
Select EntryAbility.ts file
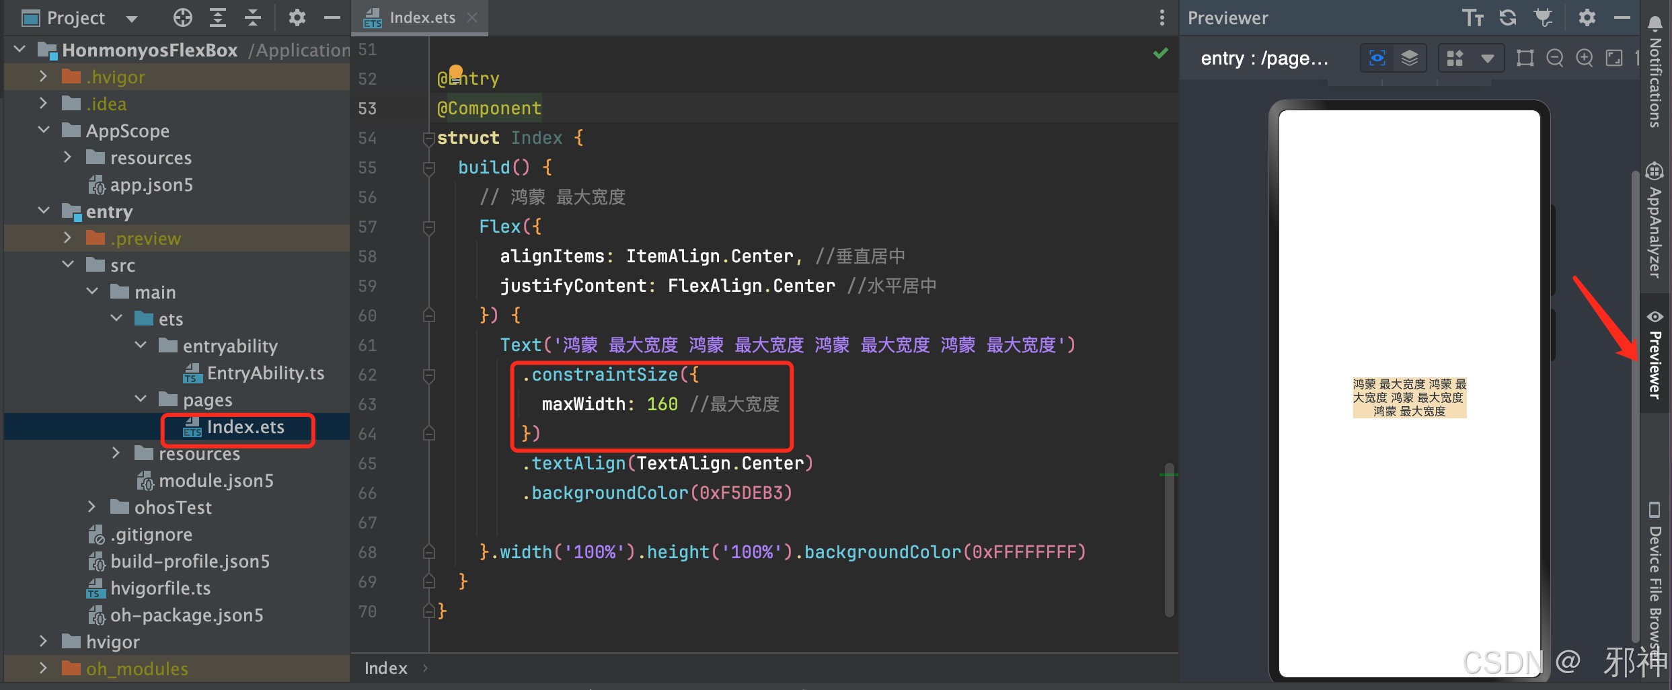coord(265,373)
